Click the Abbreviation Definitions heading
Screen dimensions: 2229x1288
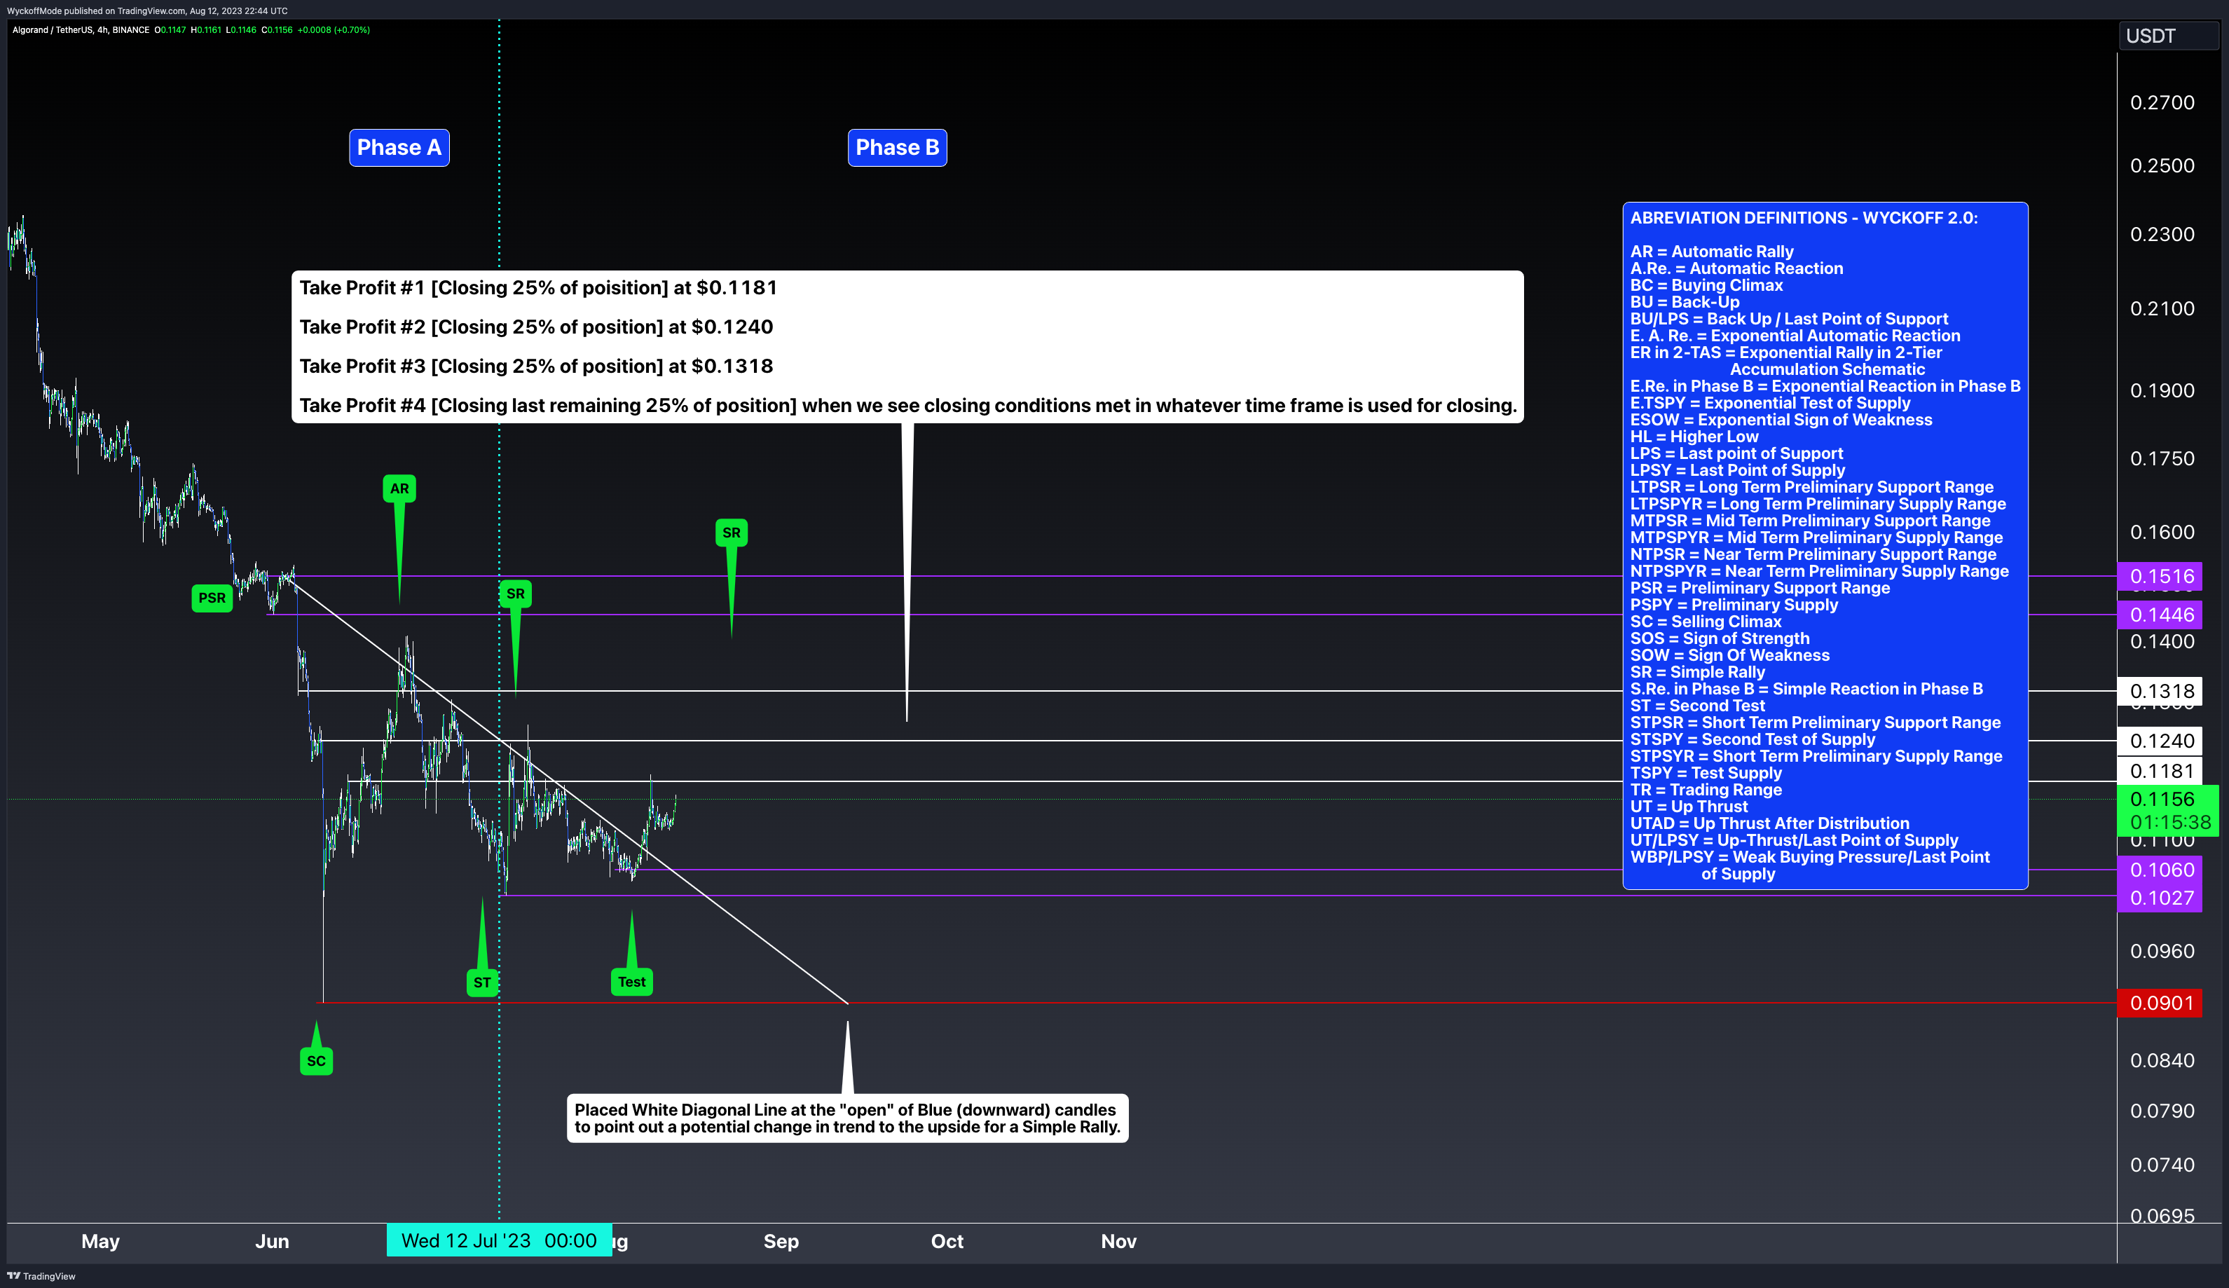click(x=1804, y=218)
